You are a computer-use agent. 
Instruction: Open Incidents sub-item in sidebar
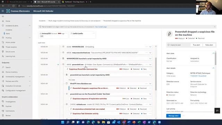point(9,30)
